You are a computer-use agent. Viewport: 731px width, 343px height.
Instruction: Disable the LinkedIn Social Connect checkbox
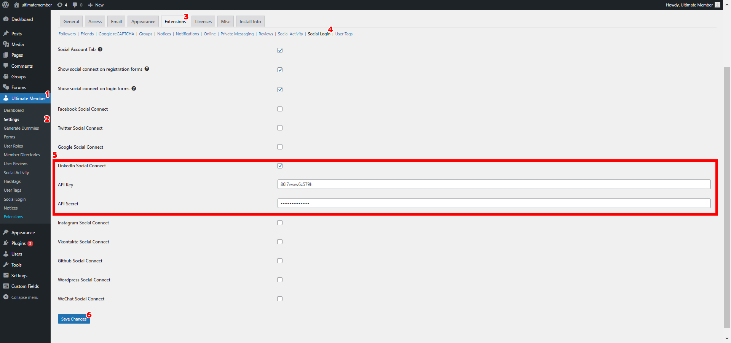click(x=280, y=166)
